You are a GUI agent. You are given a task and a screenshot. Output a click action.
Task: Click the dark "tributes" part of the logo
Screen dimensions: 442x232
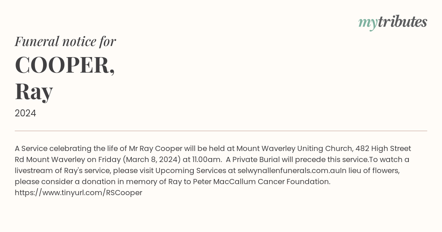[x=403, y=22]
